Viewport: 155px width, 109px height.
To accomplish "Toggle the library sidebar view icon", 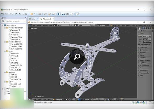I will pos(59,14).
